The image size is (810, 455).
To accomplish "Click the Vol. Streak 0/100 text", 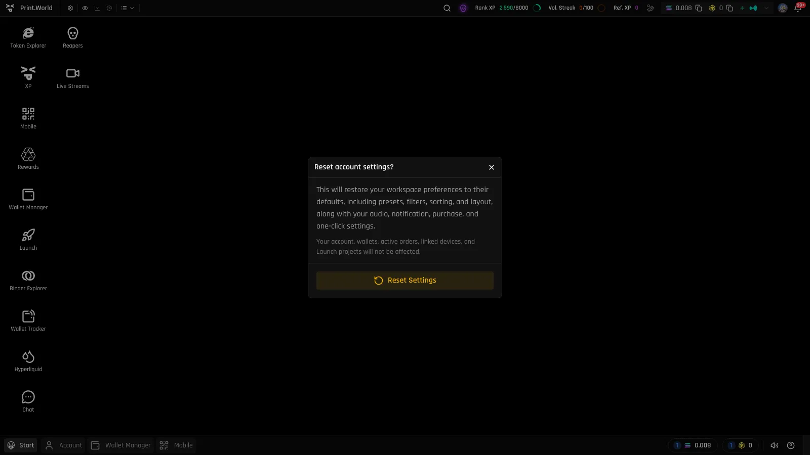I will (x=571, y=8).
